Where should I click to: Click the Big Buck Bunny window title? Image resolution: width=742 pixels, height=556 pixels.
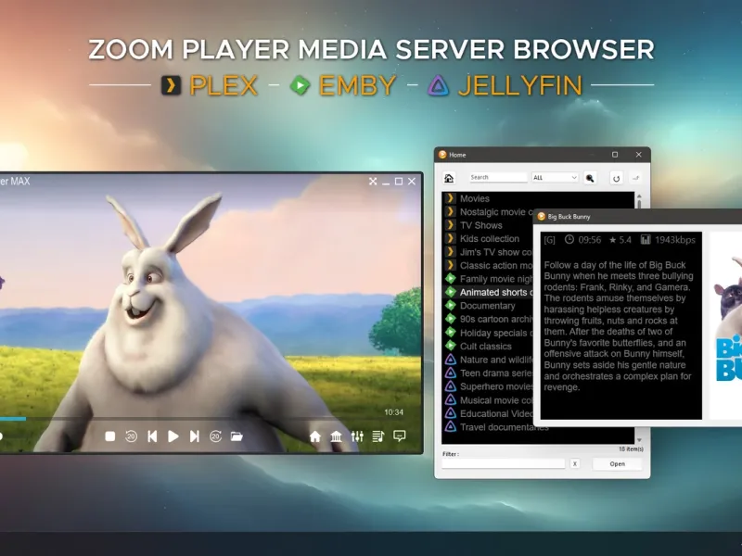569,217
